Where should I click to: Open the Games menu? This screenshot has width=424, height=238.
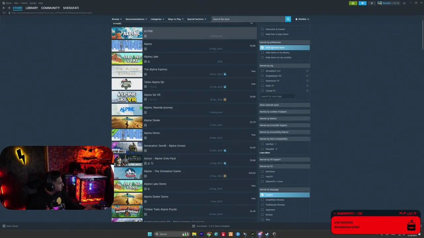pyautogui.click(x=33, y=3)
